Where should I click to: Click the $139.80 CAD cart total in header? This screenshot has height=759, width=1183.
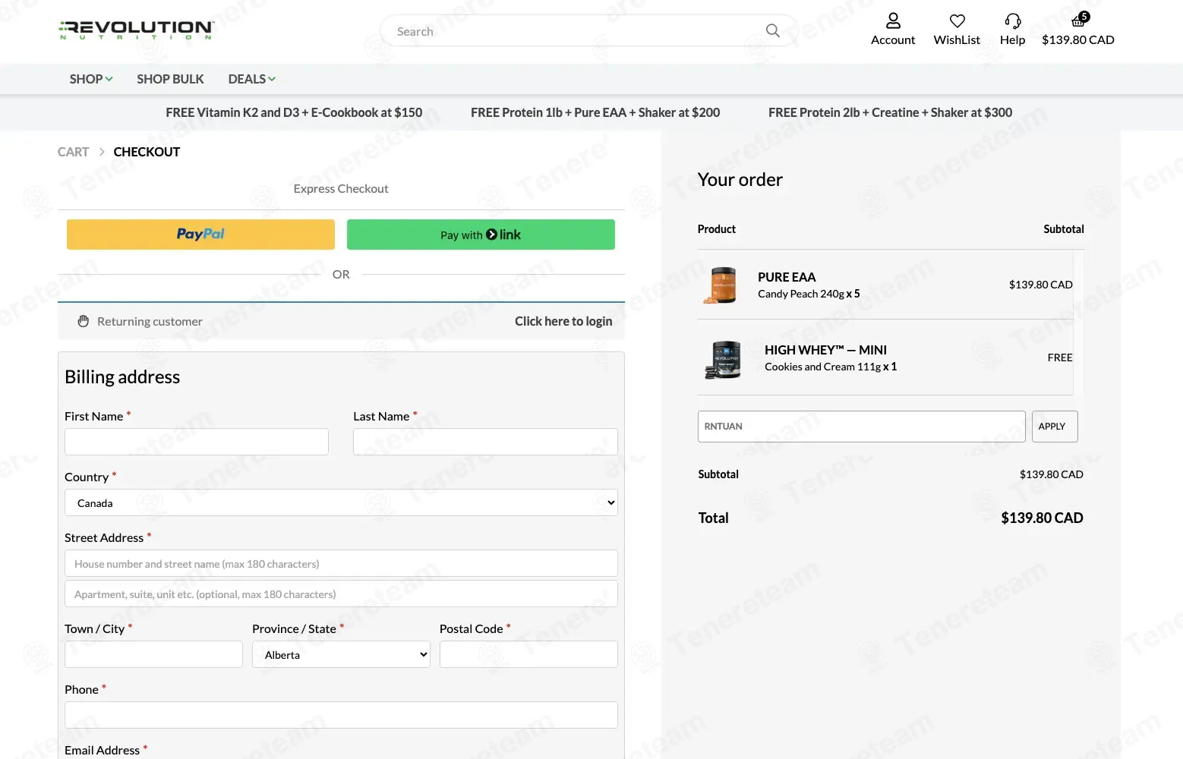(x=1078, y=39)
